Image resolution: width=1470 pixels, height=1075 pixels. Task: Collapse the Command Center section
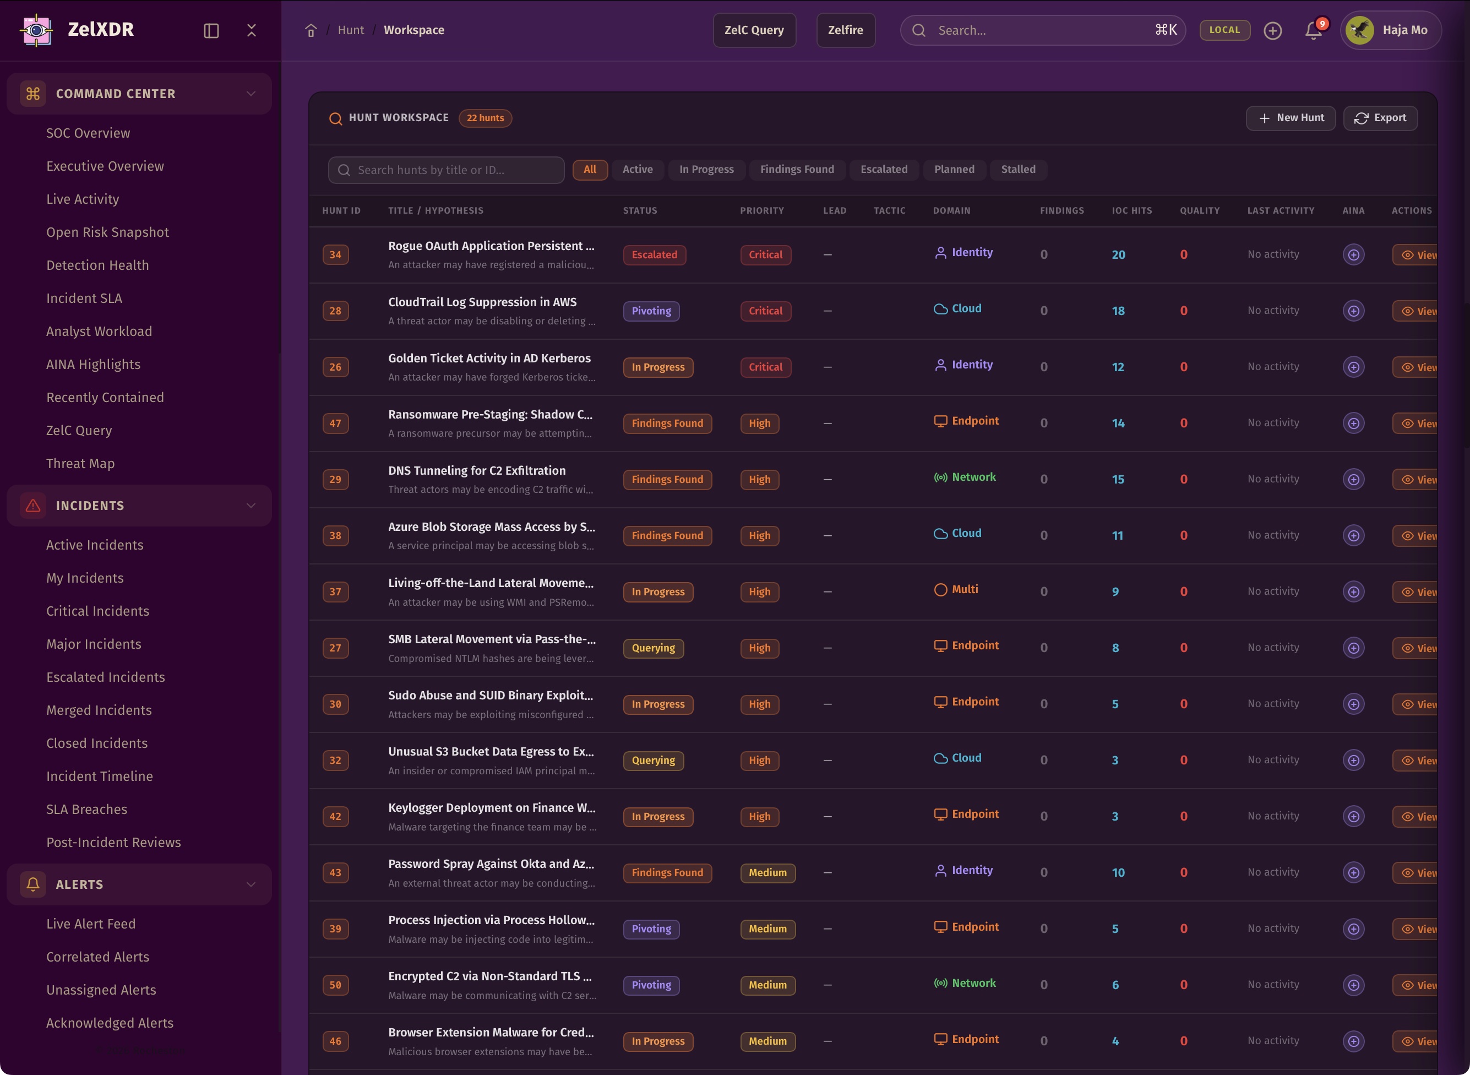(x=251, y=94)
